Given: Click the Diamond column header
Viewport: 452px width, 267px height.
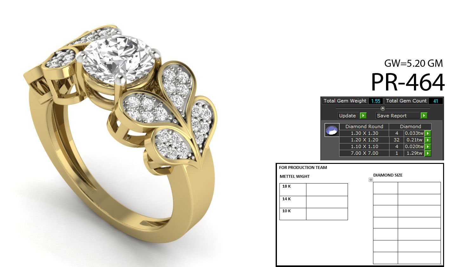Looking at the screenshot, I should [x=410, y=126].
